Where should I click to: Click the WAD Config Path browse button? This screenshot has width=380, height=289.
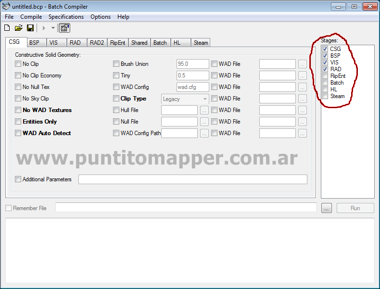pos(204,133)
